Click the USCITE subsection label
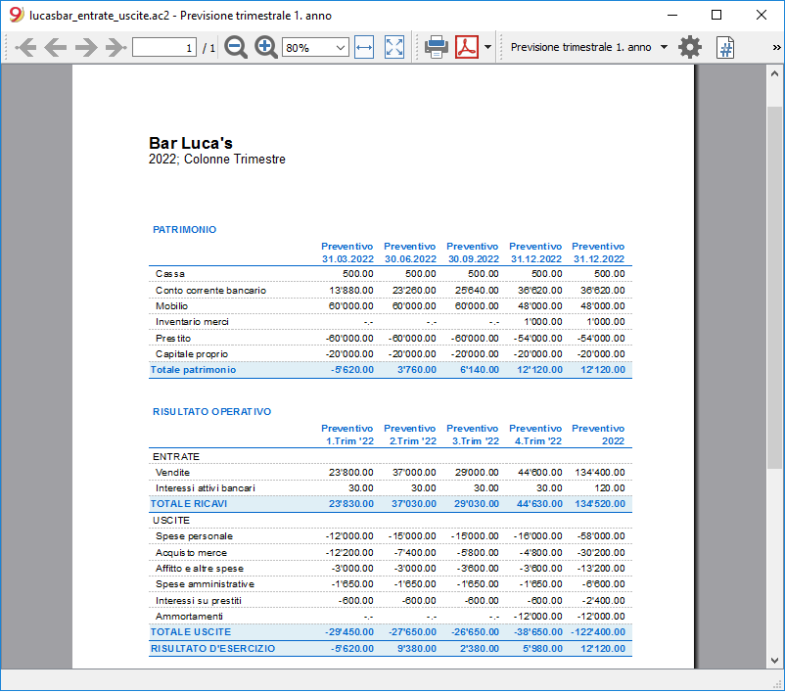 pyautogui.click(x=171, y=521)
